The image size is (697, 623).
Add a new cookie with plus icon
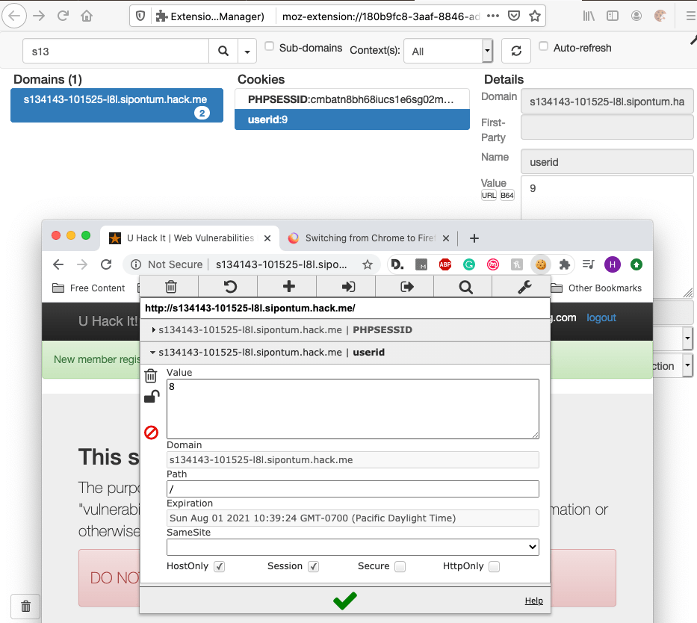coord(288,287)
